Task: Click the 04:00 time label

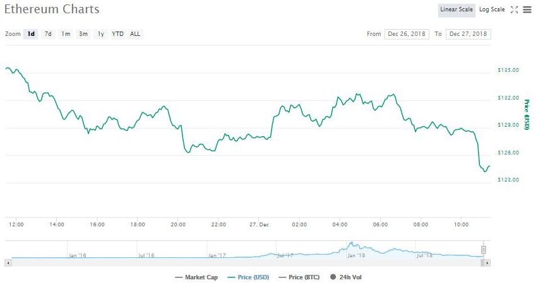Action: click(x=340, y=224)
